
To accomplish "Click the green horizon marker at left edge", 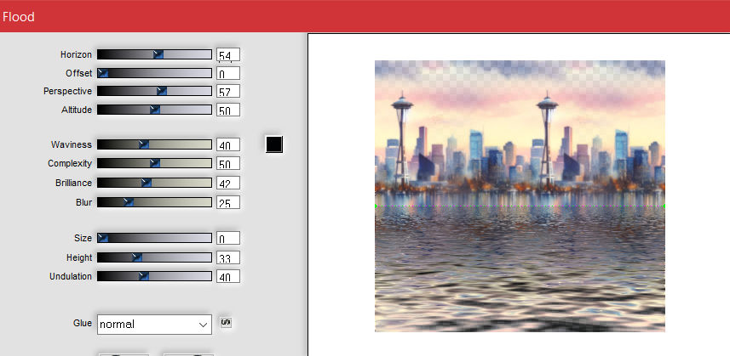I will [376, 206].
